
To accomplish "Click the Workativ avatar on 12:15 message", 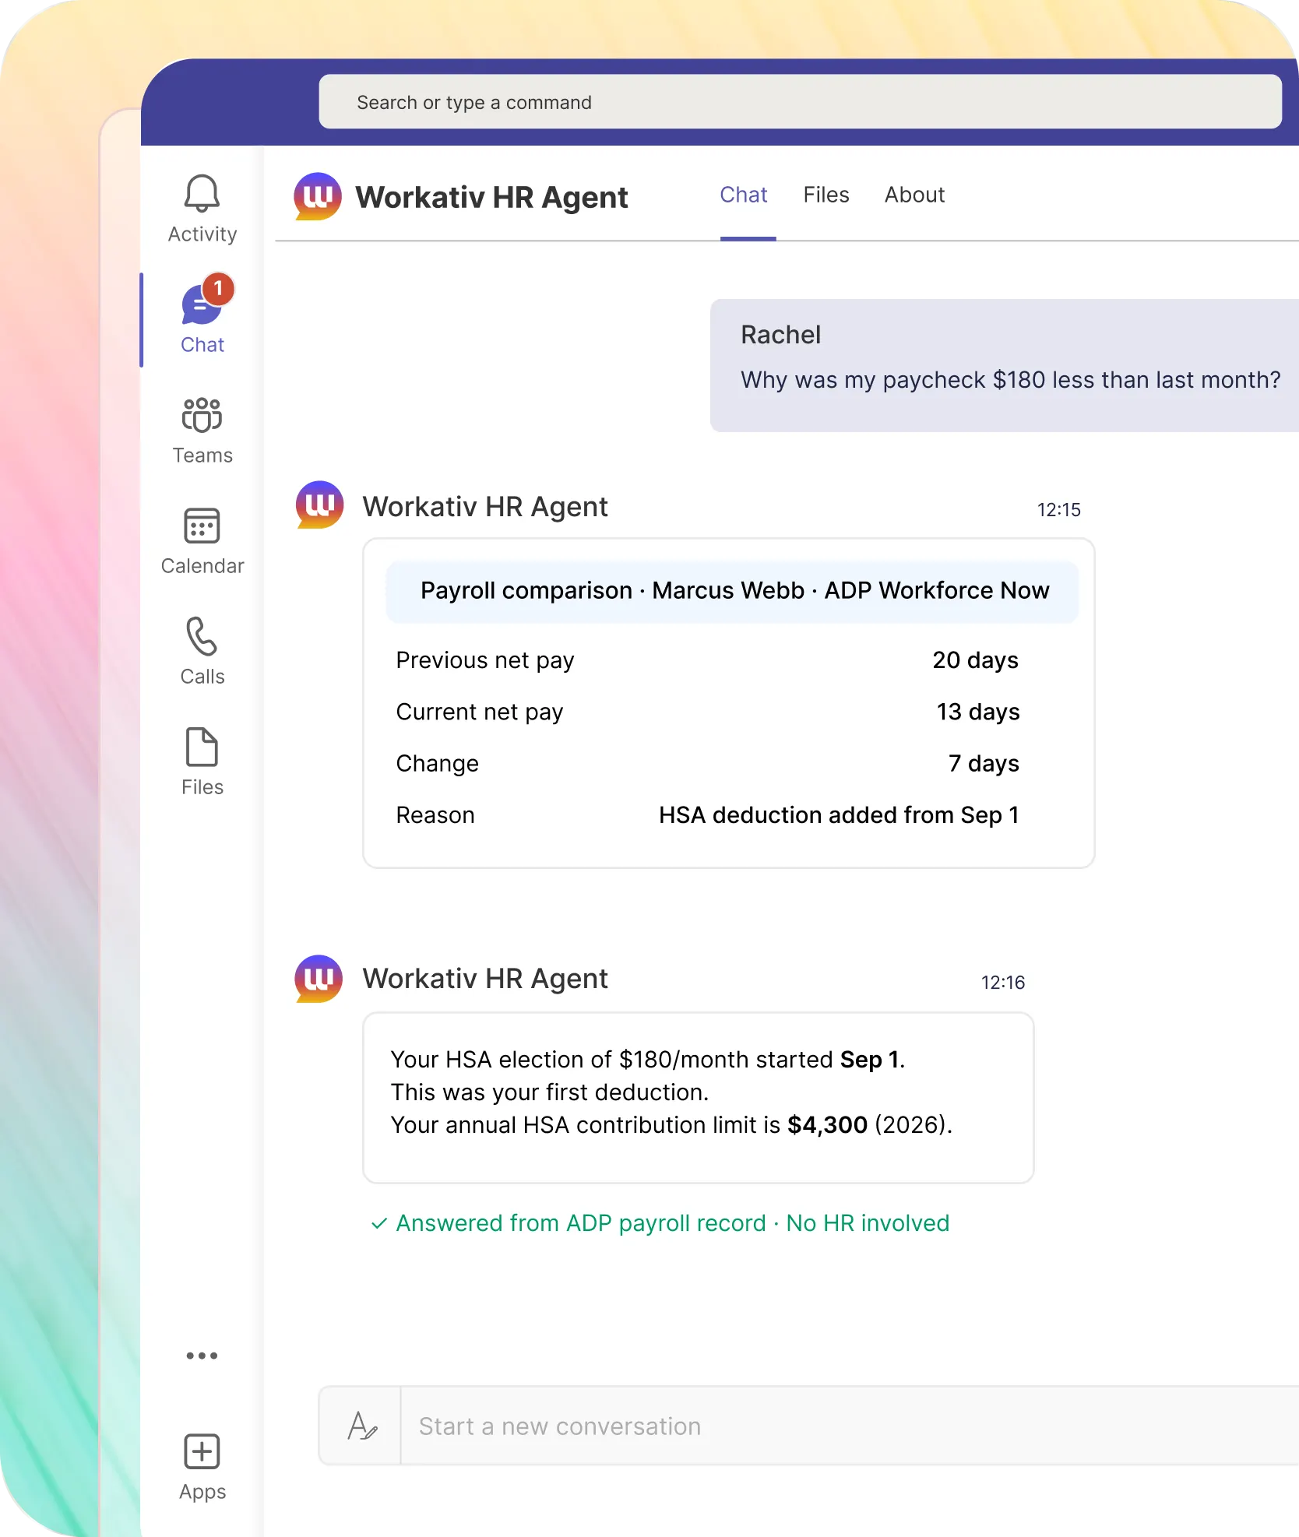I will click(319, 505).
